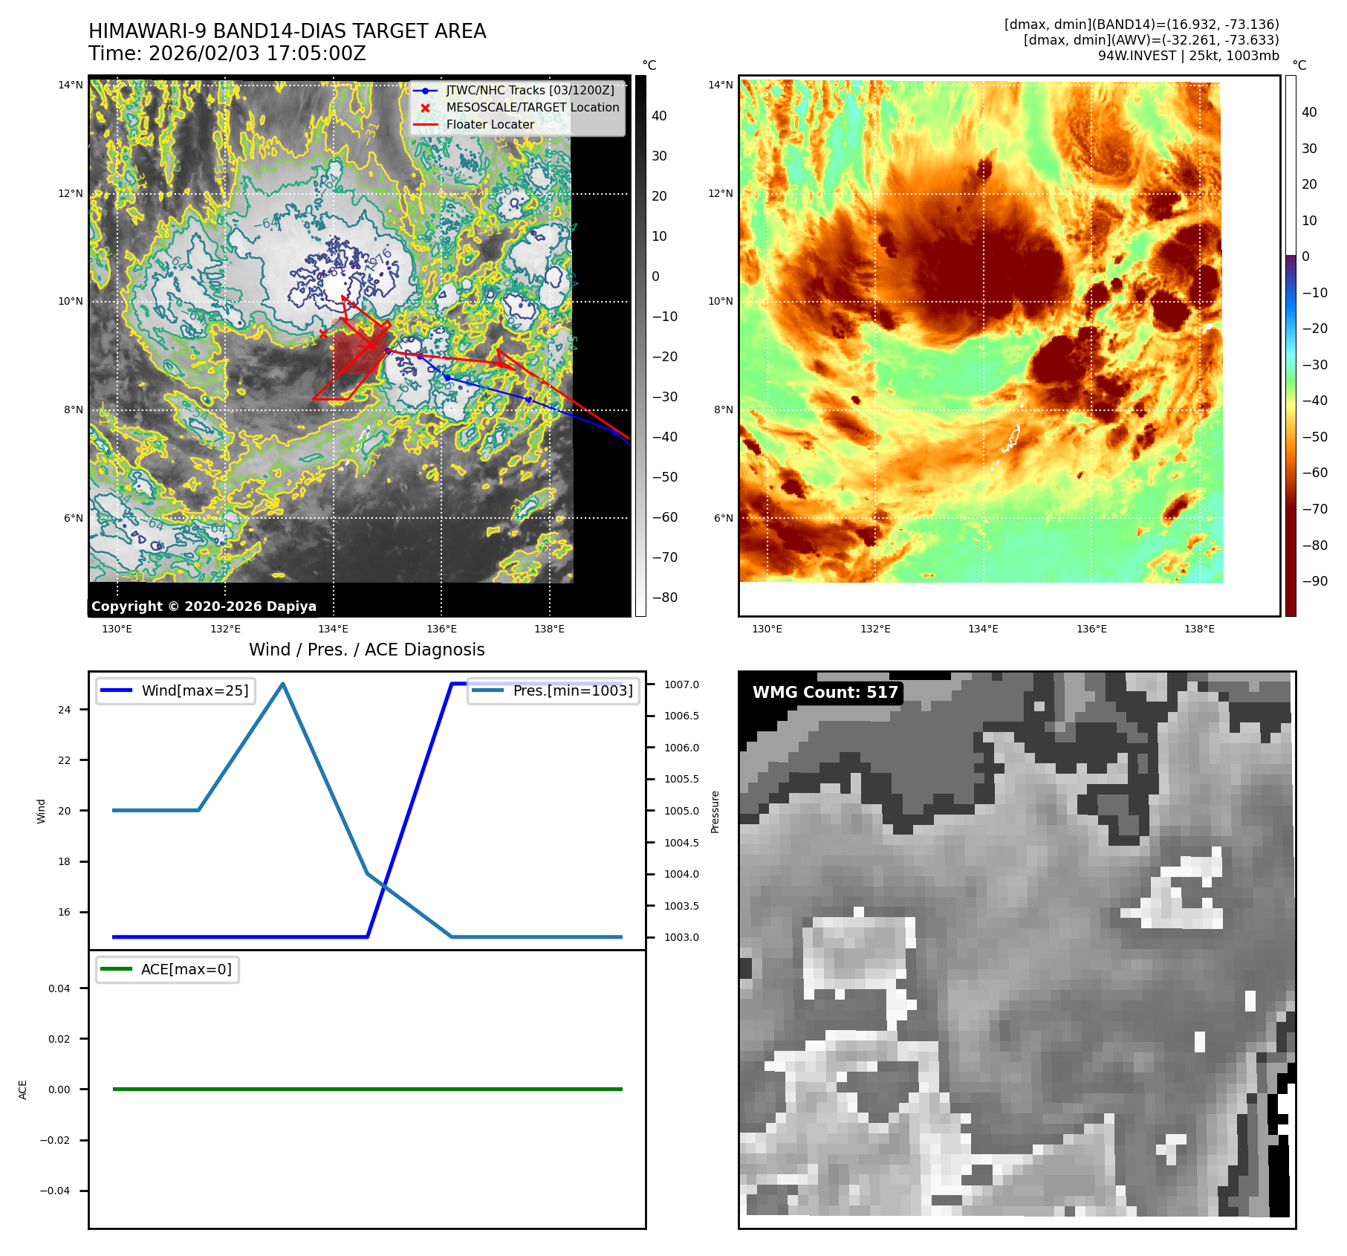Click the Pres.[min=1003] legend label

point(573,690)
